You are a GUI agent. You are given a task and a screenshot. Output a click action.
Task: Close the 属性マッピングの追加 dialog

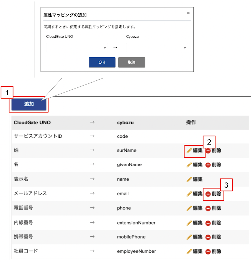pos(188,13)
